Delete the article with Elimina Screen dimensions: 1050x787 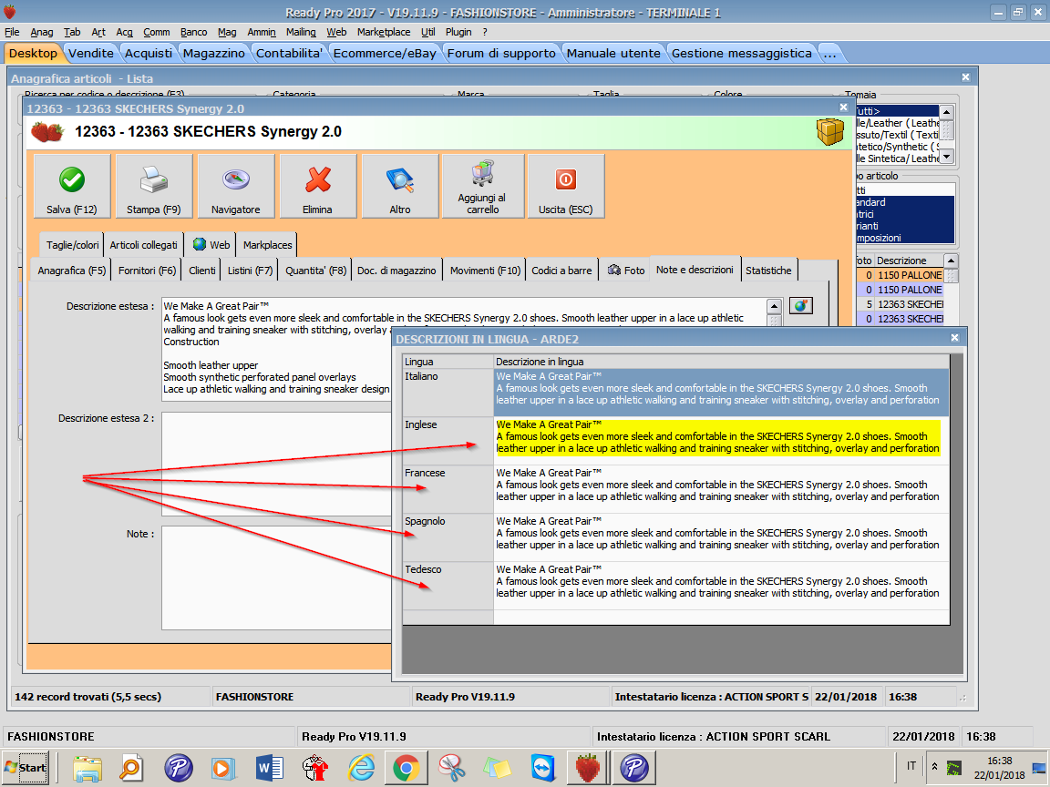click(317, 186)
